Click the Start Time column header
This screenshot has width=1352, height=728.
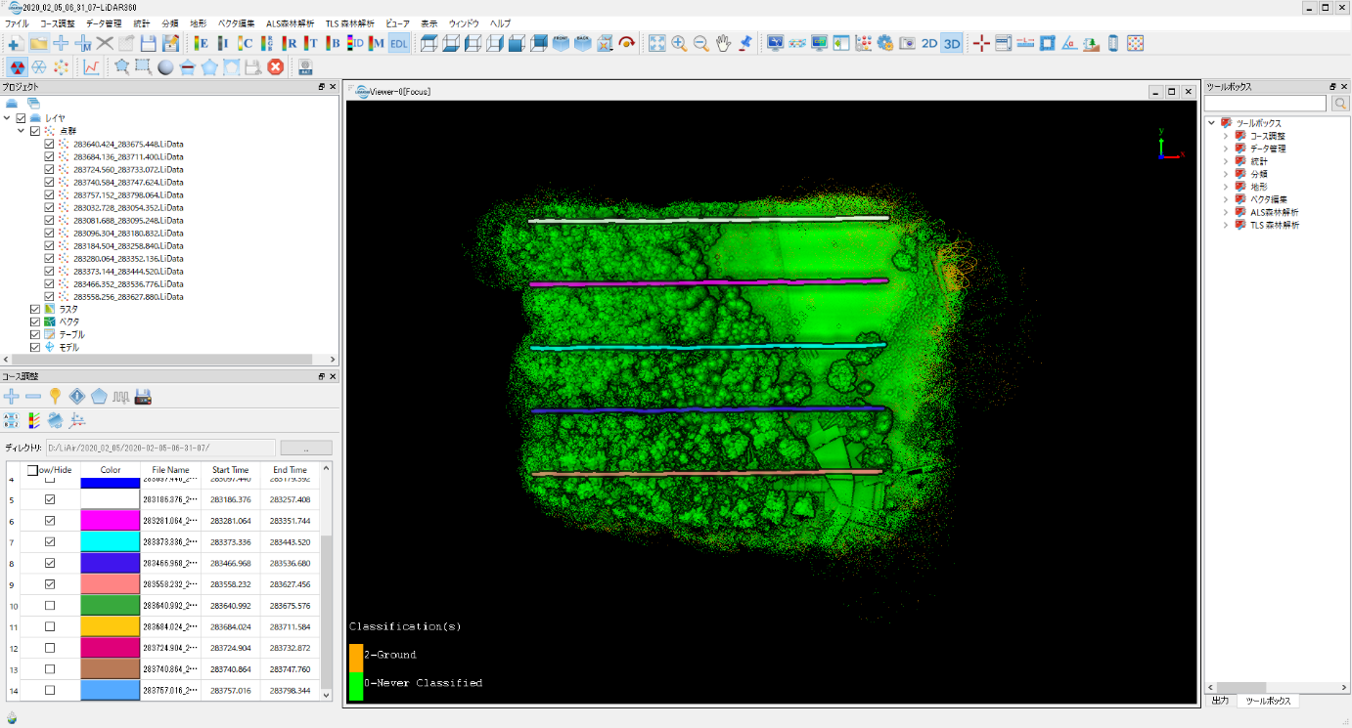click(231, 470)
